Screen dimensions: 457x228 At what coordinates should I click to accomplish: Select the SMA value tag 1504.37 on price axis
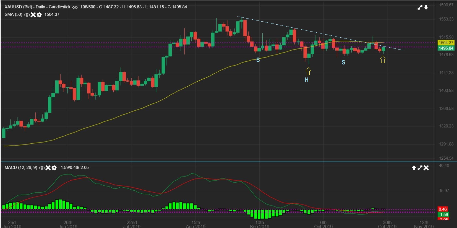click(446, 43)
